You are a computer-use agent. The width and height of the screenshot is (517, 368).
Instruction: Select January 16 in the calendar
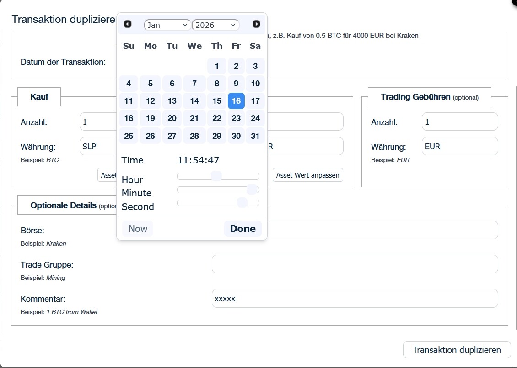click(x=236, y=101)
